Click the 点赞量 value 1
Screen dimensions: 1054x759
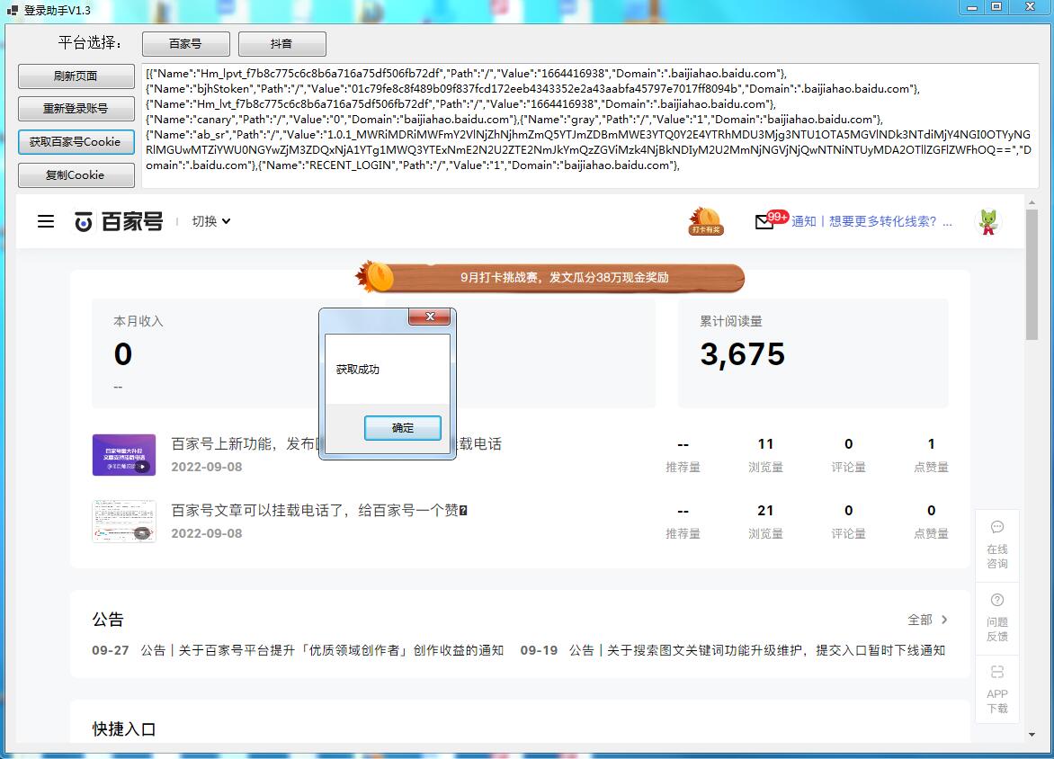pyautogui.click(x=931, y=443)
